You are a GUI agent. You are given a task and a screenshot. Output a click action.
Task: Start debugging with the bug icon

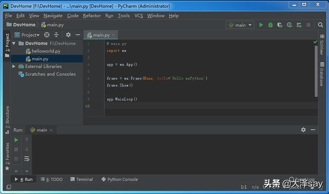point(270,25)
